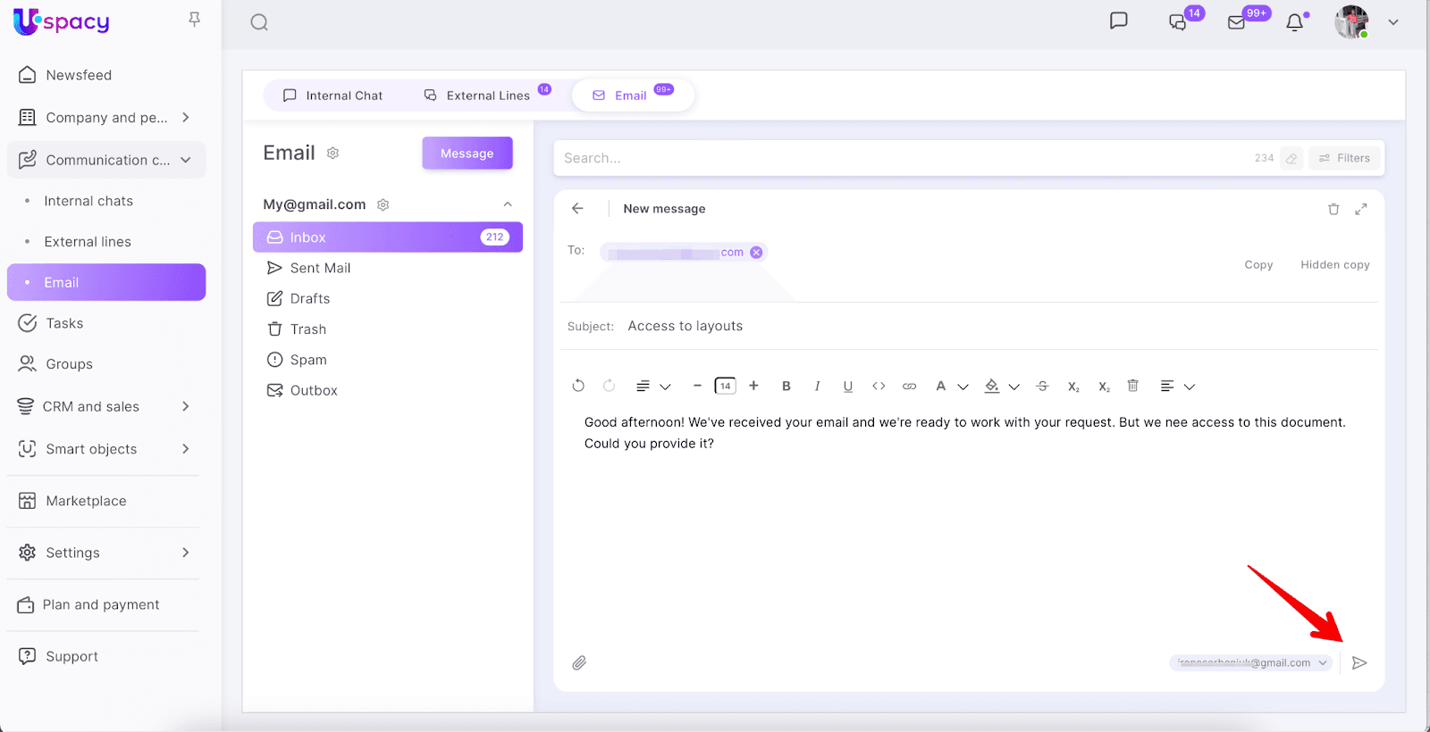The width and height of the screenshot is (1430, 732).
Task: Click Hidden copy link
Action: (x=1334, y=265)
